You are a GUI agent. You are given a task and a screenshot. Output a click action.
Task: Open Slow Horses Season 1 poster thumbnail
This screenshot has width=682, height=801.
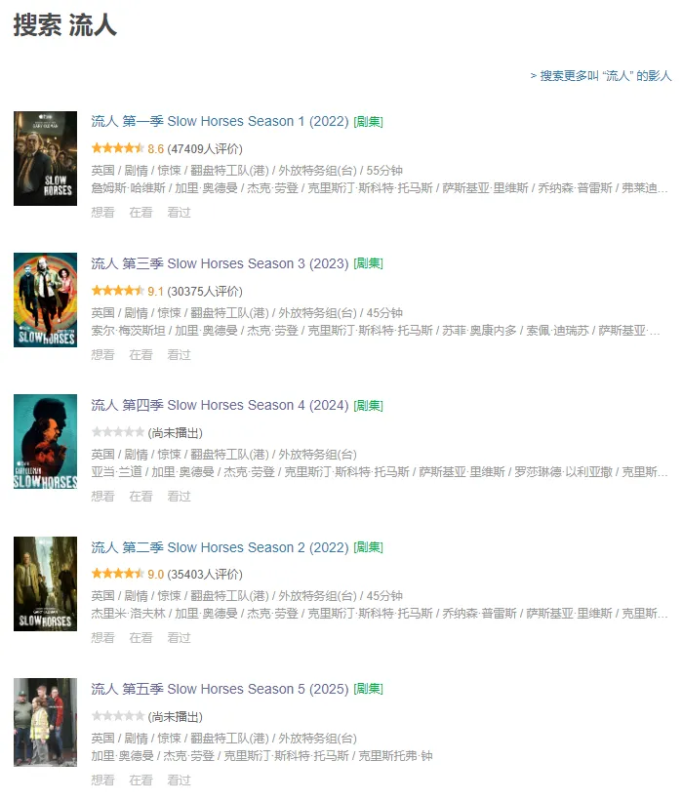[x=45, y=158]
